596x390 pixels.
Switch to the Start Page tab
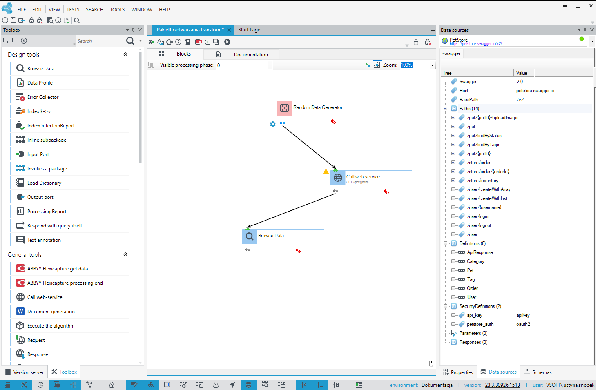249,30
